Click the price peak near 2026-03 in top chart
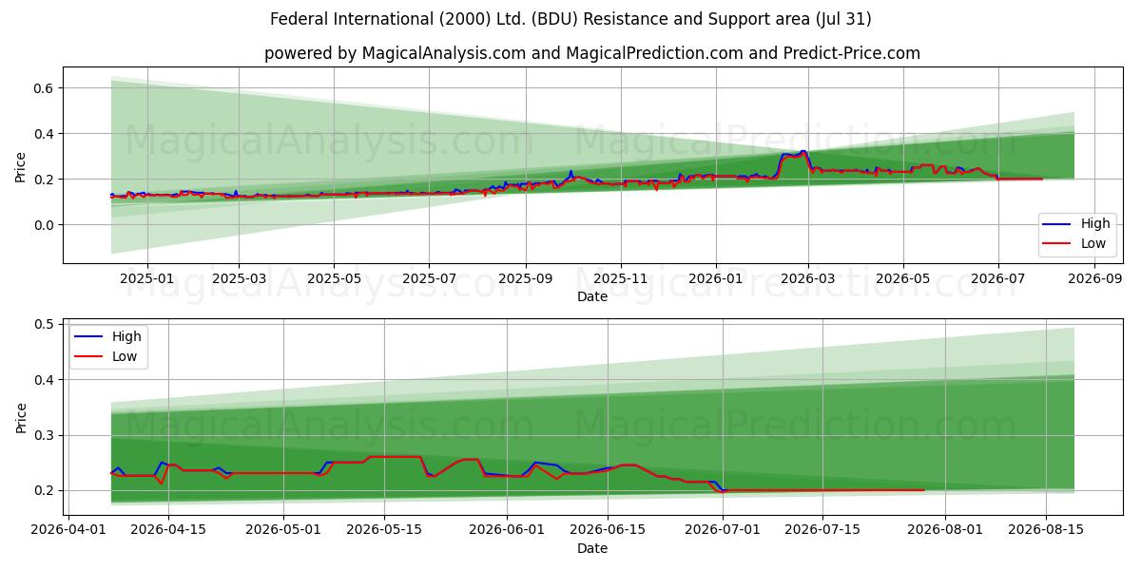The width and height of the screenshot is (1141, 570). pos(803,151)
